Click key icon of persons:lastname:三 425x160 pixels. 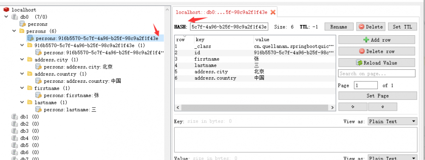(39, 109)
